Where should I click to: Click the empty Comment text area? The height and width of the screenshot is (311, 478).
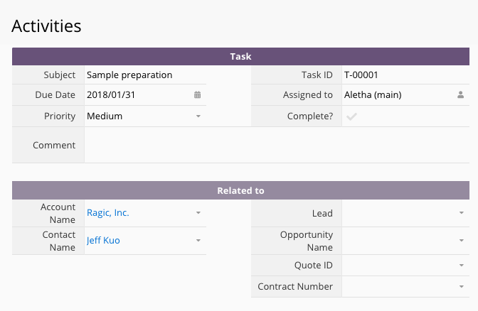pos(277,145)
